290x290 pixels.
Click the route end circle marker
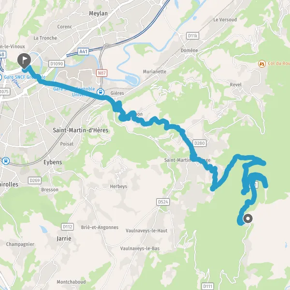click(x=248, y=218)
